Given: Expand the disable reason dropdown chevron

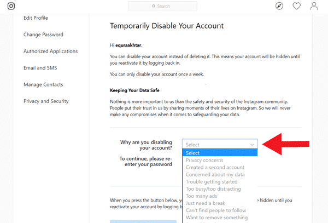Looking at the screenshot, I should (252, 145).
